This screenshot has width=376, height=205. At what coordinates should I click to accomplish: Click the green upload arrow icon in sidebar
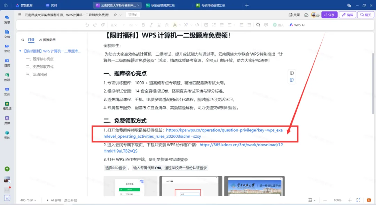pyautogui.click(x=7, y=169)
